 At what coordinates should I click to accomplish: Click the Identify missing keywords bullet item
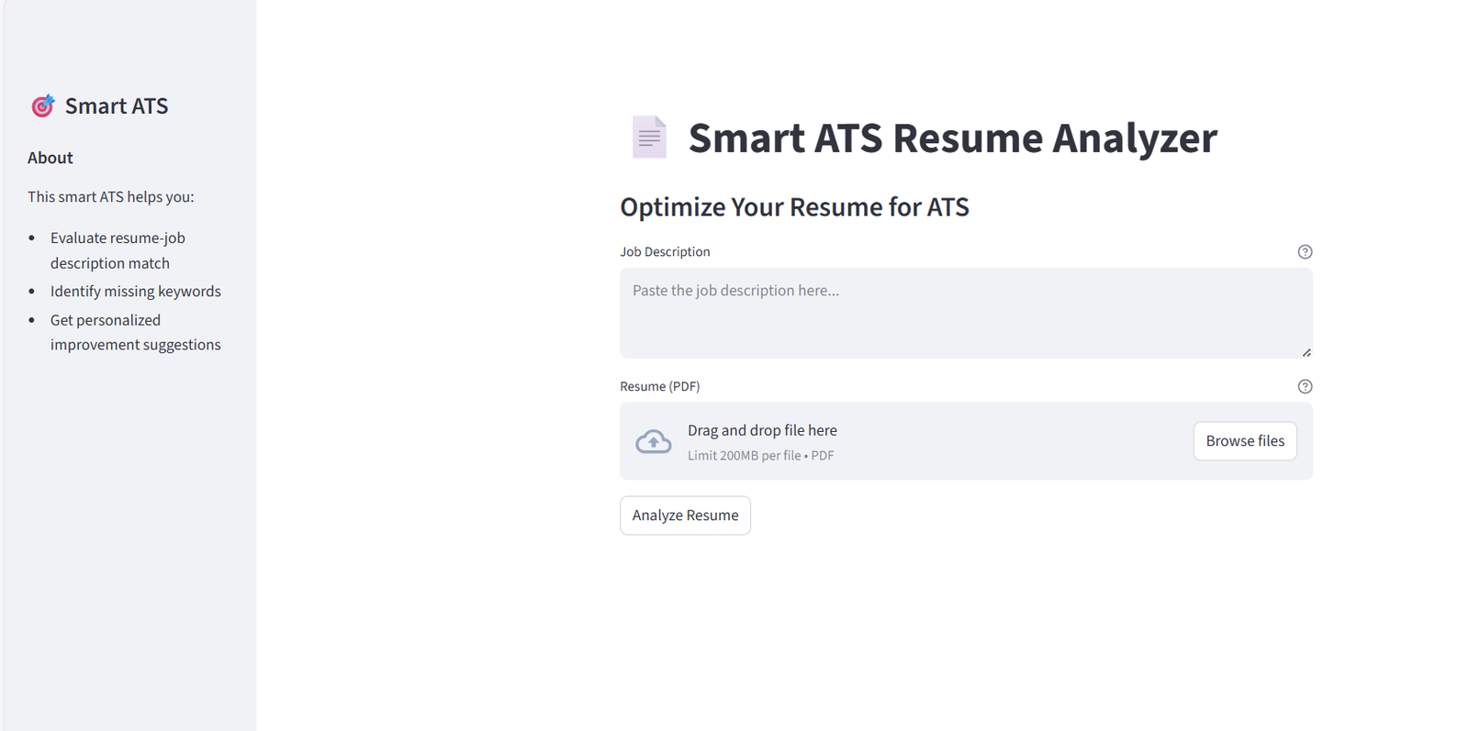pos(135,291)
